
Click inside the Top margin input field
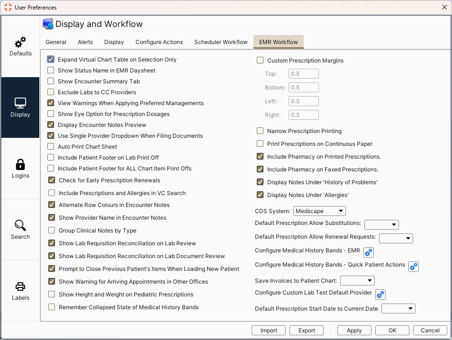point(303,74)
